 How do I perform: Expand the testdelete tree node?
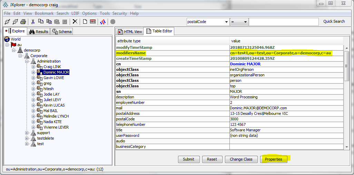(x=27, y=138)
